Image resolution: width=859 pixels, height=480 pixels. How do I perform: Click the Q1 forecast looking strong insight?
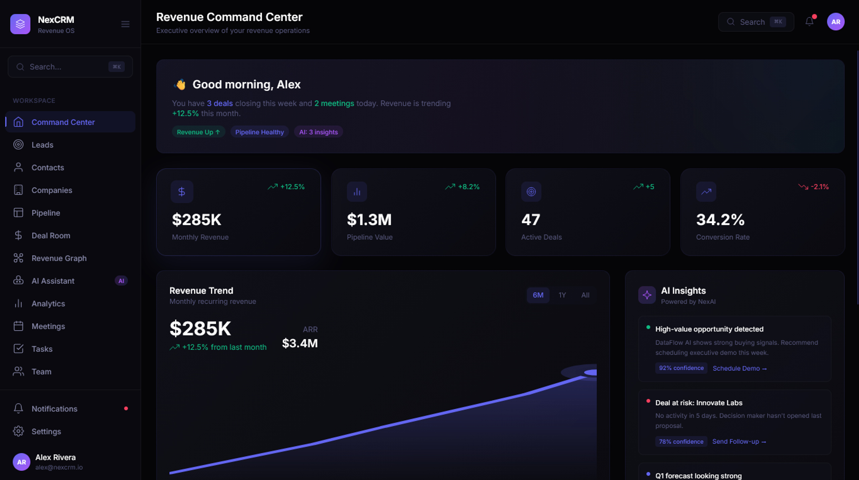click(x=735, y=472)
